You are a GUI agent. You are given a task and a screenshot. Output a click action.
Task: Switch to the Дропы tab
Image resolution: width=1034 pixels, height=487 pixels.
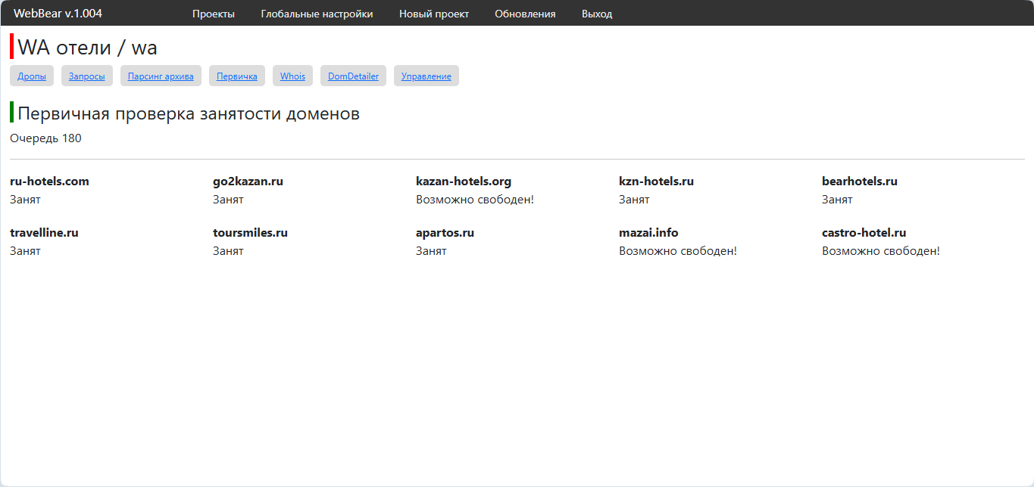[x=32, y=76]
